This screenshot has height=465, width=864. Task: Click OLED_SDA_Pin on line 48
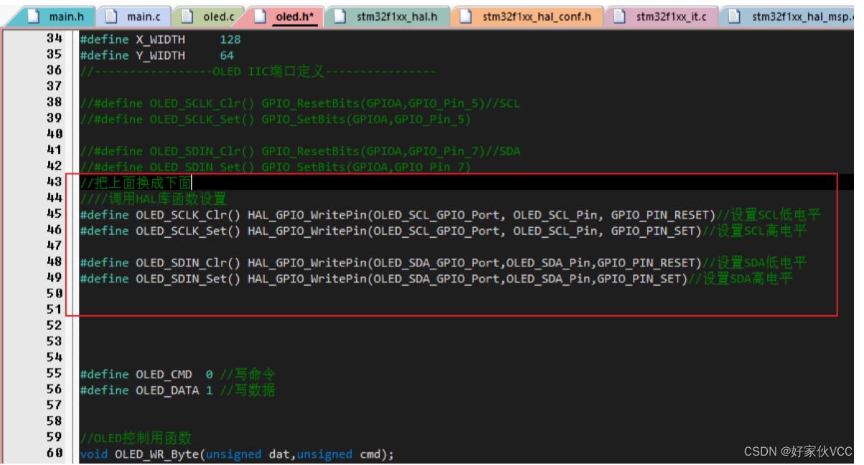pos(548,262)
